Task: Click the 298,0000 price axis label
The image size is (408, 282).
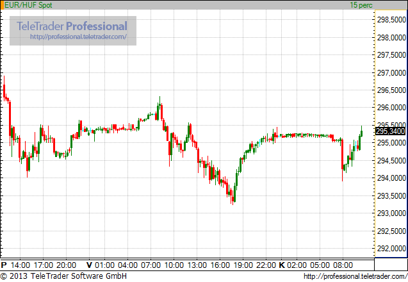Action: (391, 38)
